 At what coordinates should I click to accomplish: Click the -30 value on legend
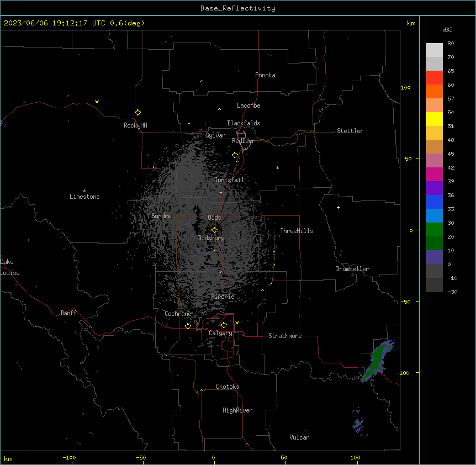[x=452, y=292]
